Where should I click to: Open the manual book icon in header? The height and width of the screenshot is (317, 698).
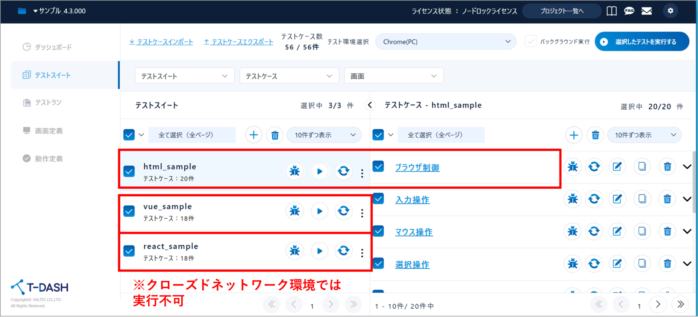tap(611, 11)
